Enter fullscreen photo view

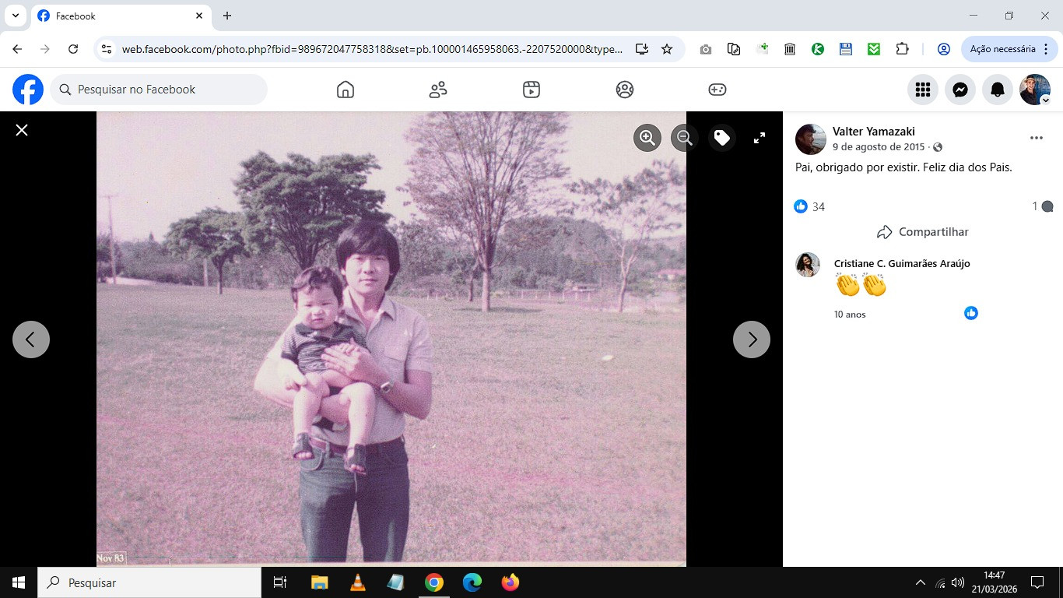(760, 138)
